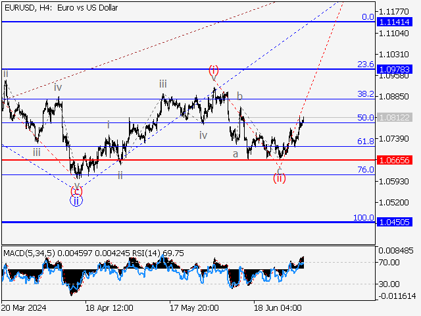Select wave label a on the chart

[235, 153]
